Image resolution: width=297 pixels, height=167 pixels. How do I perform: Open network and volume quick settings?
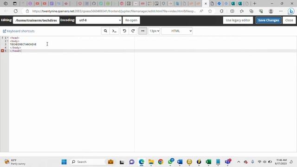265,162
